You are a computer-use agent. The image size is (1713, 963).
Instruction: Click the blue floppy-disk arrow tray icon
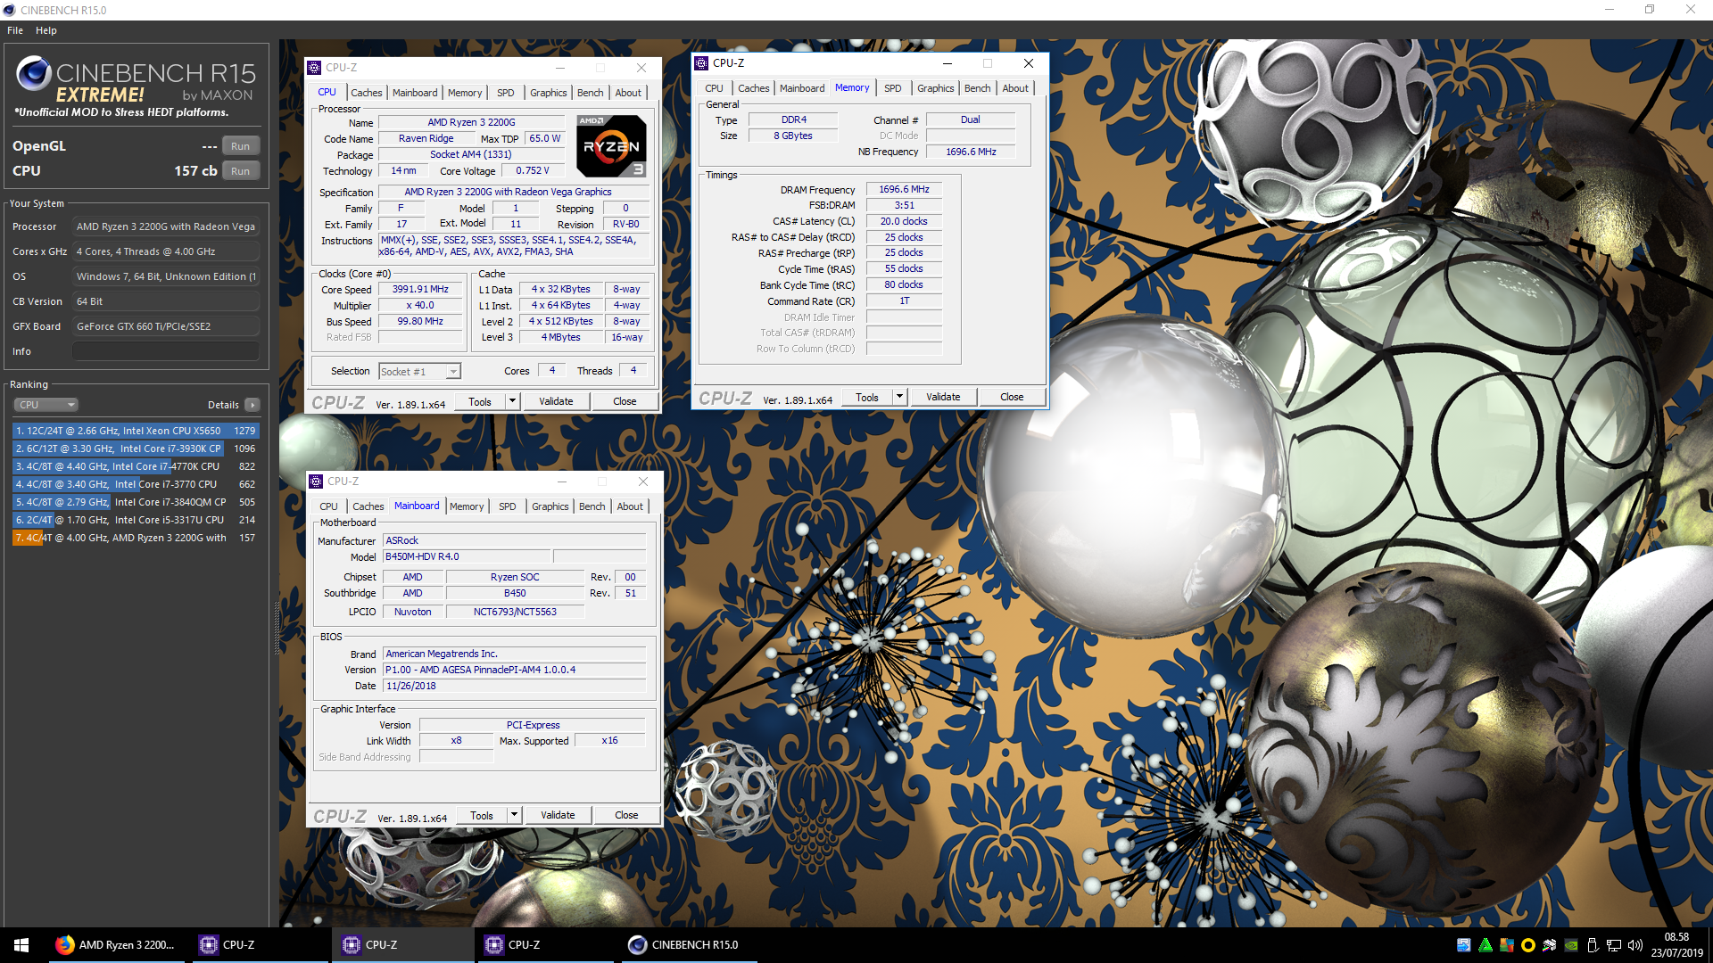coord(1463,945)
